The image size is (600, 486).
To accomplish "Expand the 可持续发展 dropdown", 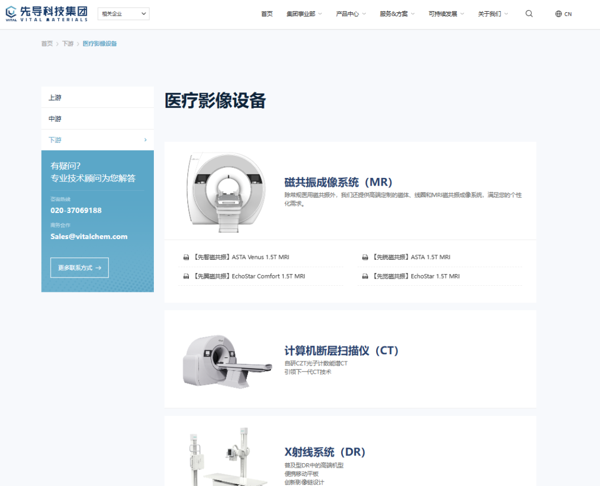I will pyautogui.click(x=443, y=13).
